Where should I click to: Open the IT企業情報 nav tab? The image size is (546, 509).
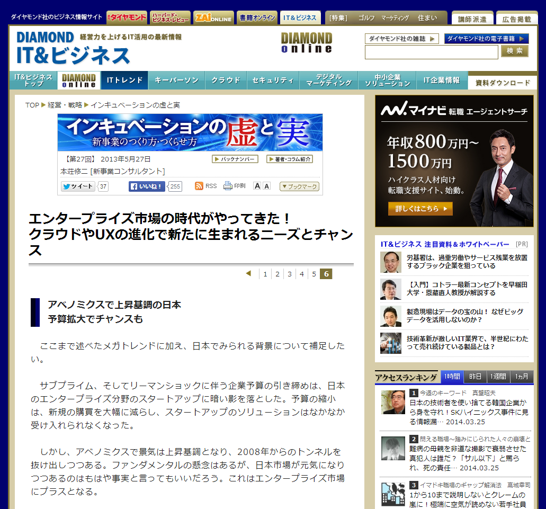click(442, 81)
